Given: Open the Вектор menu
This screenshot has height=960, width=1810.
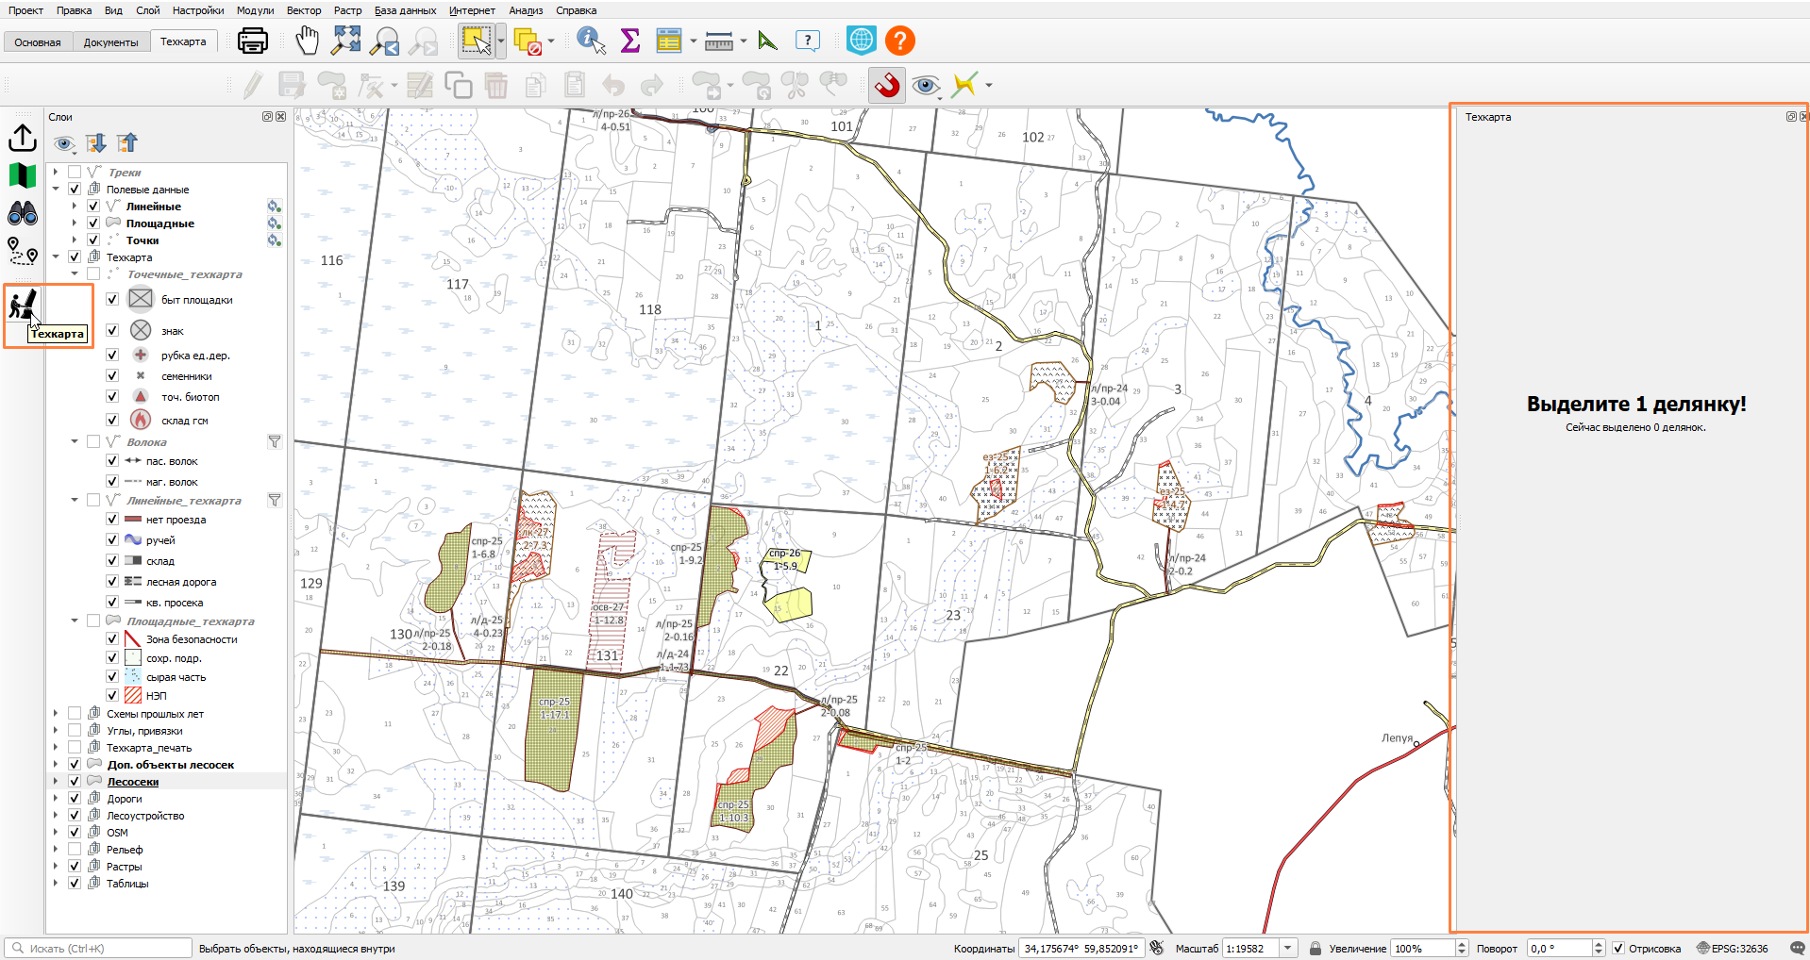Looking at the screenshot, I should [304, 10].
